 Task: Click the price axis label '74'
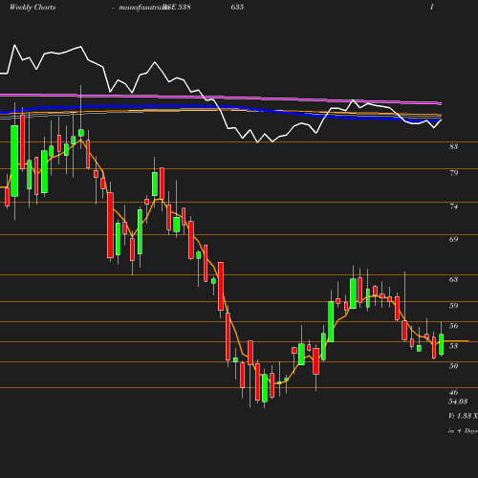pyautogui.click(x=453, y=206)
